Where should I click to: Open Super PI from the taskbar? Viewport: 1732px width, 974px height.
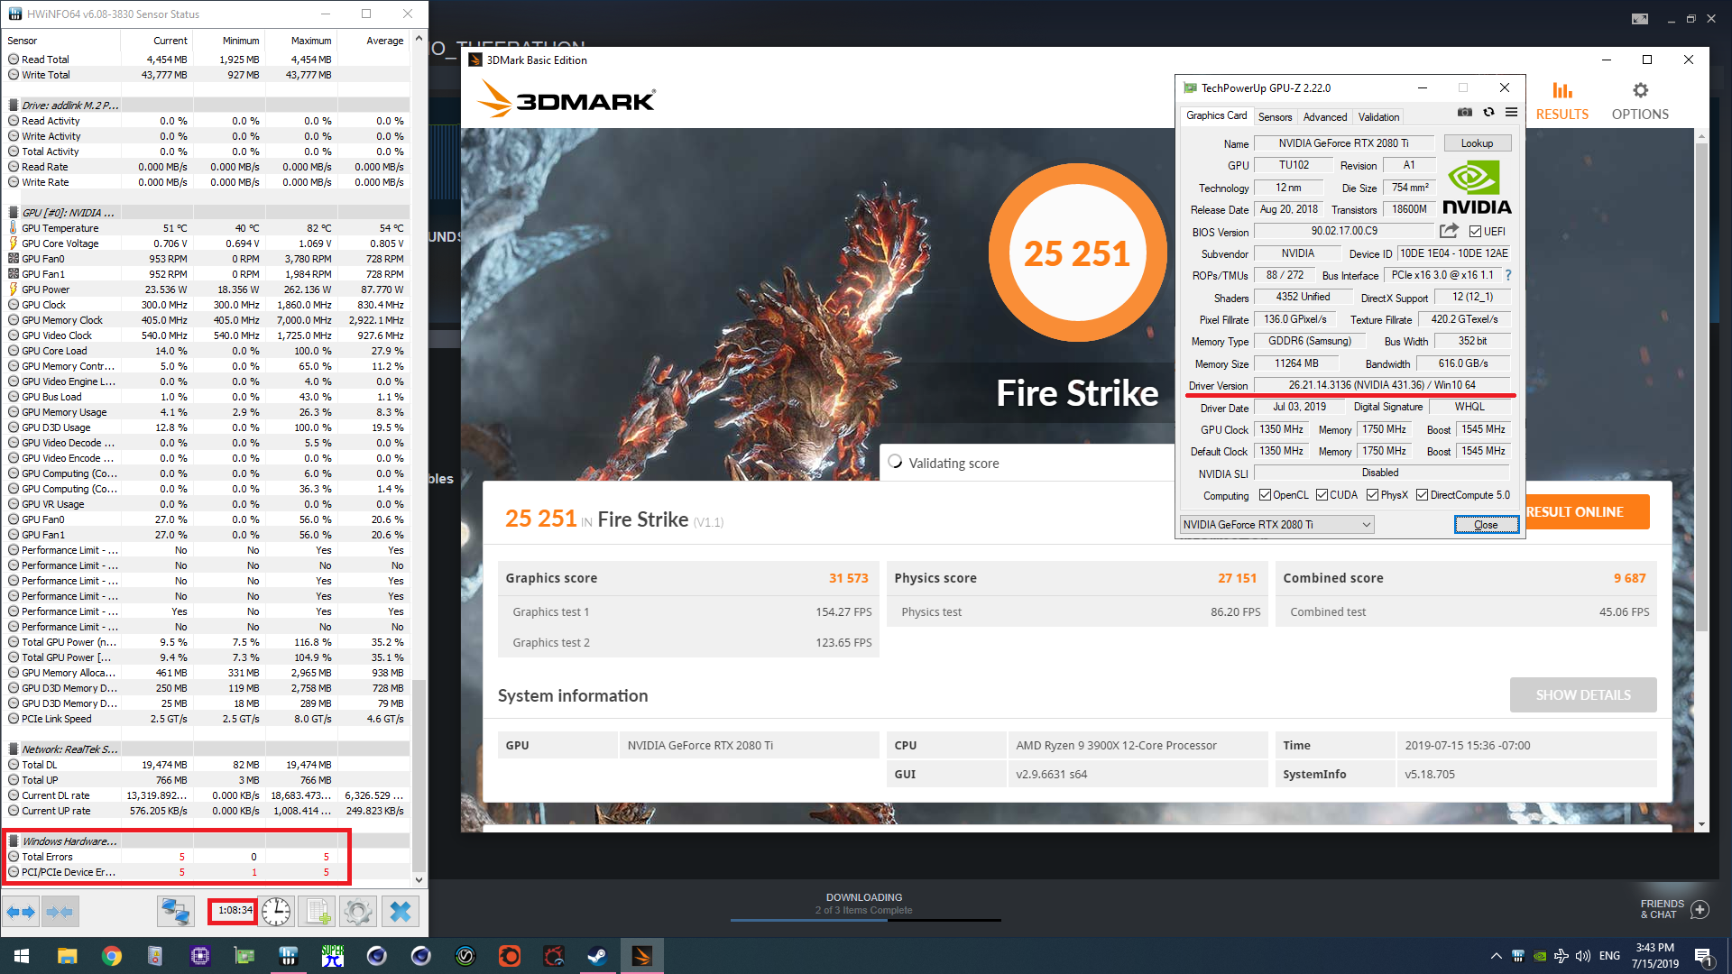332,956
